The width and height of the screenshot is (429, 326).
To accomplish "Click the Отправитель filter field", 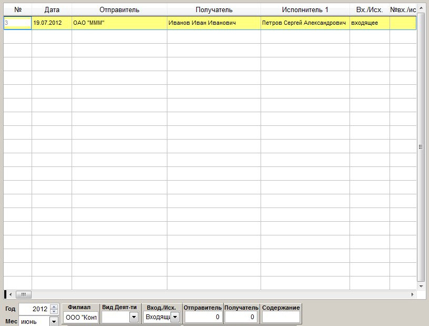I will click(x=203, y=317).
